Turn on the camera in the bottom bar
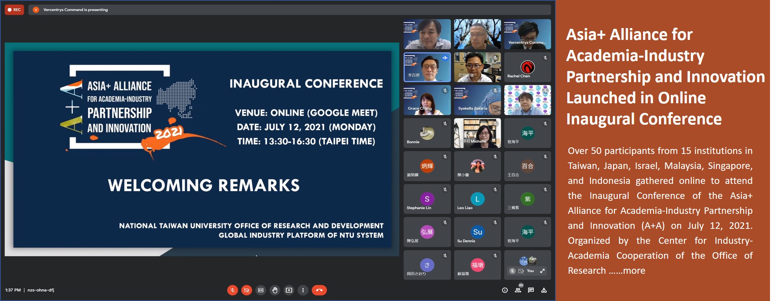The image size is (780, 301). coord(247,290)
